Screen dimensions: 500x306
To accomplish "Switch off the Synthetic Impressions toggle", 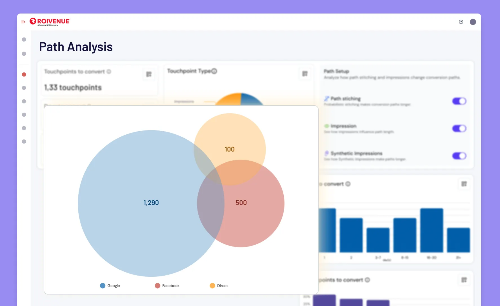I will pos(459,156).
